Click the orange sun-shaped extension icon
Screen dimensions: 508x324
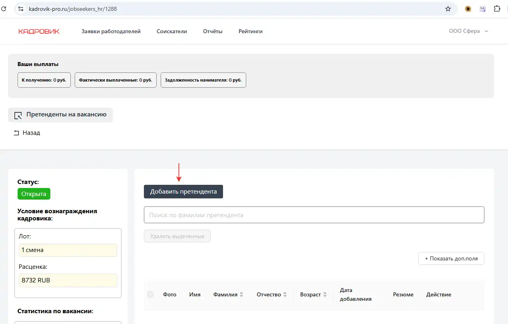click(x=468, y=9)
